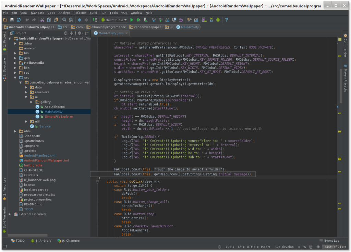Click Scroll from Source target icon
The image size is (351, 252).
click(65, 33)
